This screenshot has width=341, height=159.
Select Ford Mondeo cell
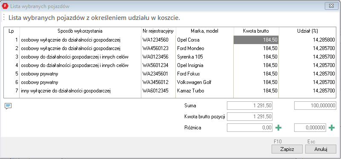[x=205, y=48]
